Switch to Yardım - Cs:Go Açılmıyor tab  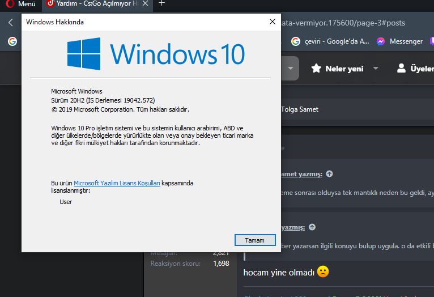pos(93,3)
